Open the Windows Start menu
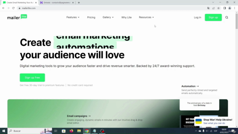238x134 pixels. [4, 131]
